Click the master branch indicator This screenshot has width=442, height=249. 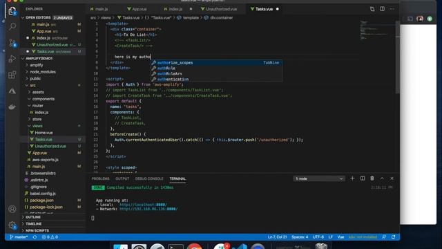(19, 237)
